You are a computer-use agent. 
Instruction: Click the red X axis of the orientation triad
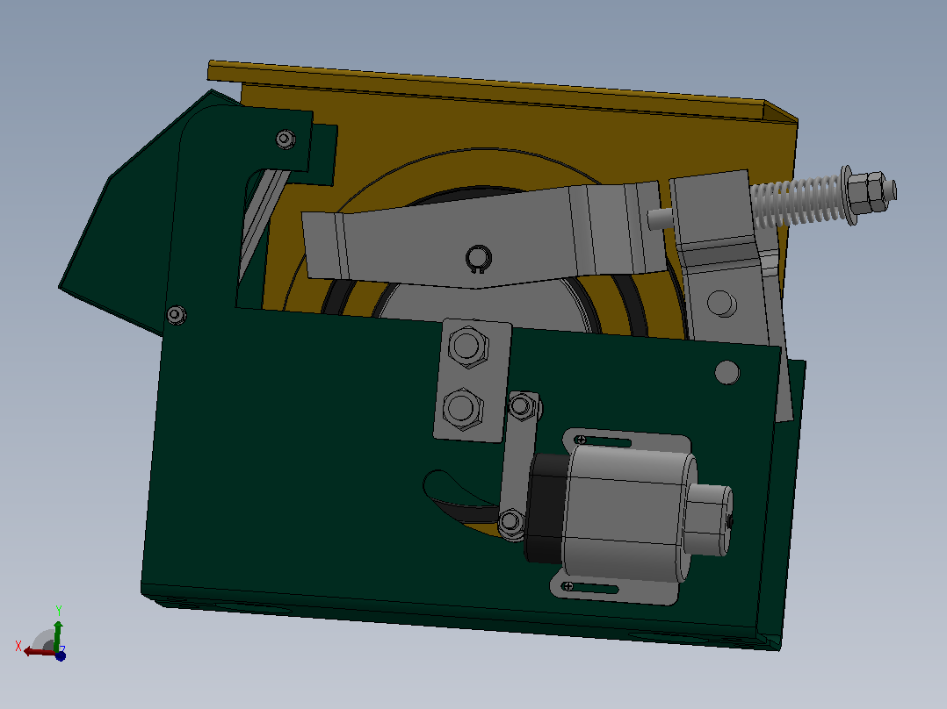point(38,652)
